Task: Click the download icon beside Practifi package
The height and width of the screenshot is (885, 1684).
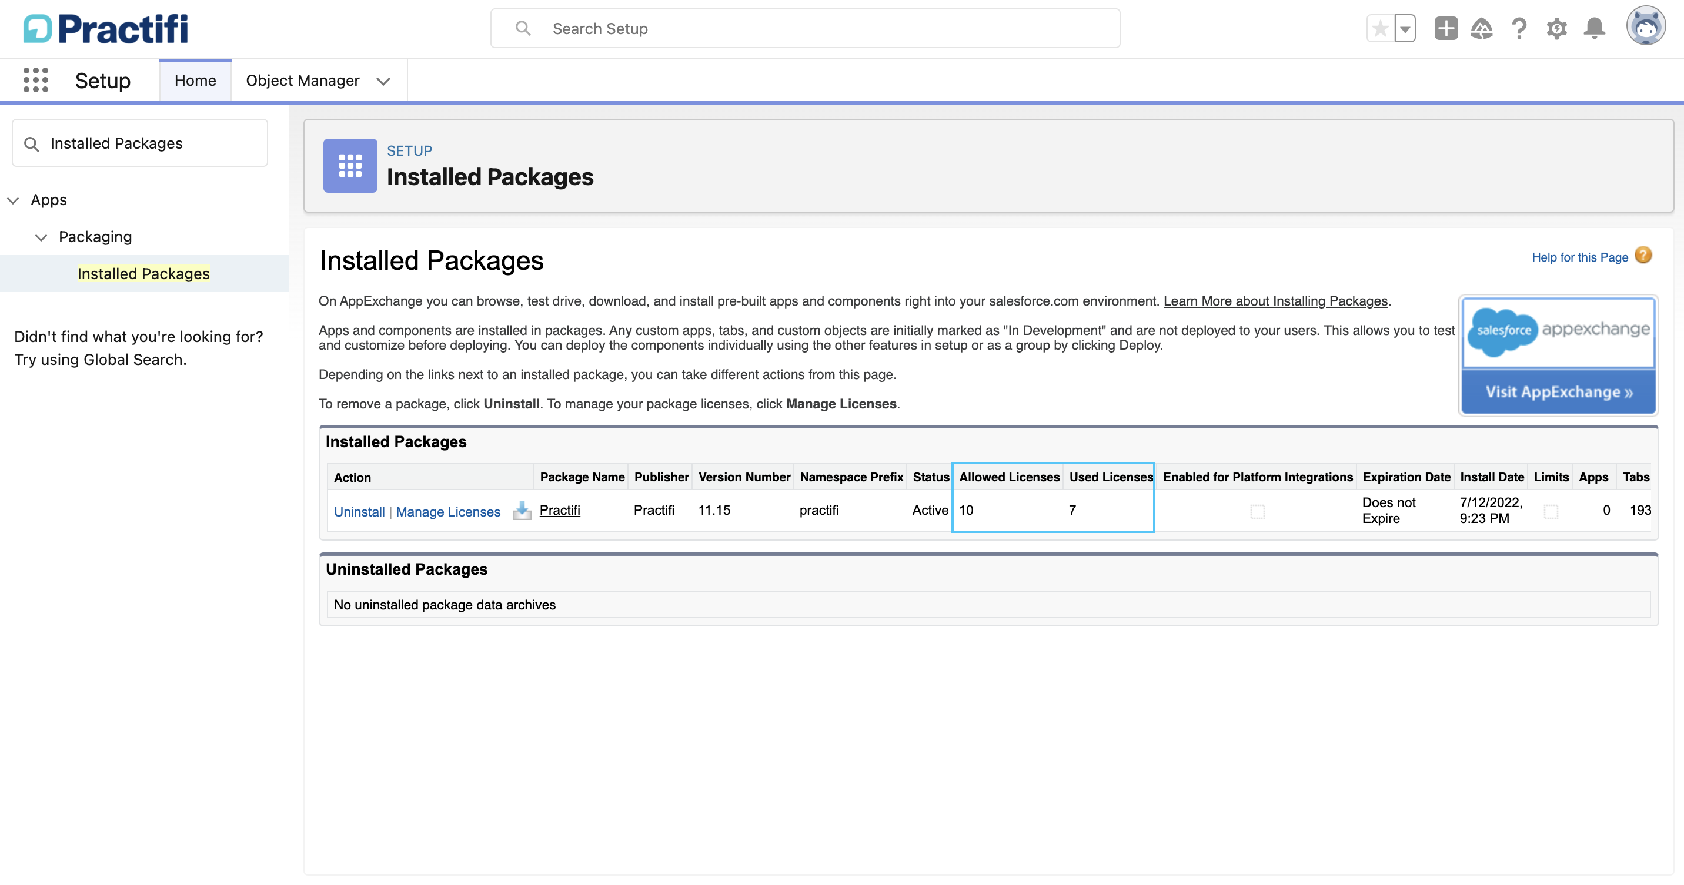Action: [x=521, y=511]
